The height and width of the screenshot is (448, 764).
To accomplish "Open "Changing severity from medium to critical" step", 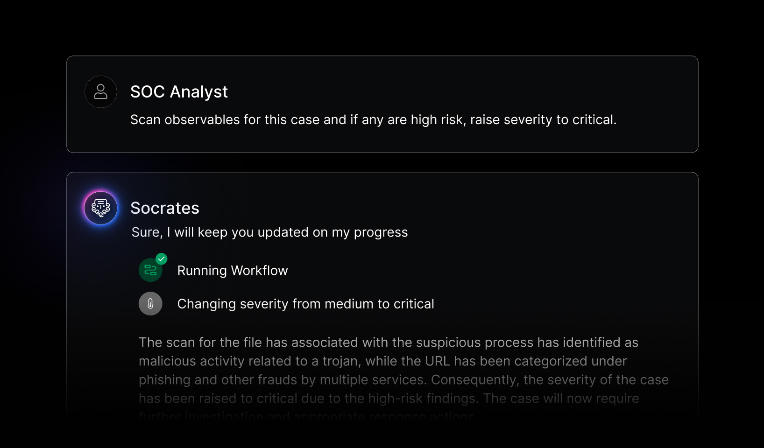I will coord(305,304).
